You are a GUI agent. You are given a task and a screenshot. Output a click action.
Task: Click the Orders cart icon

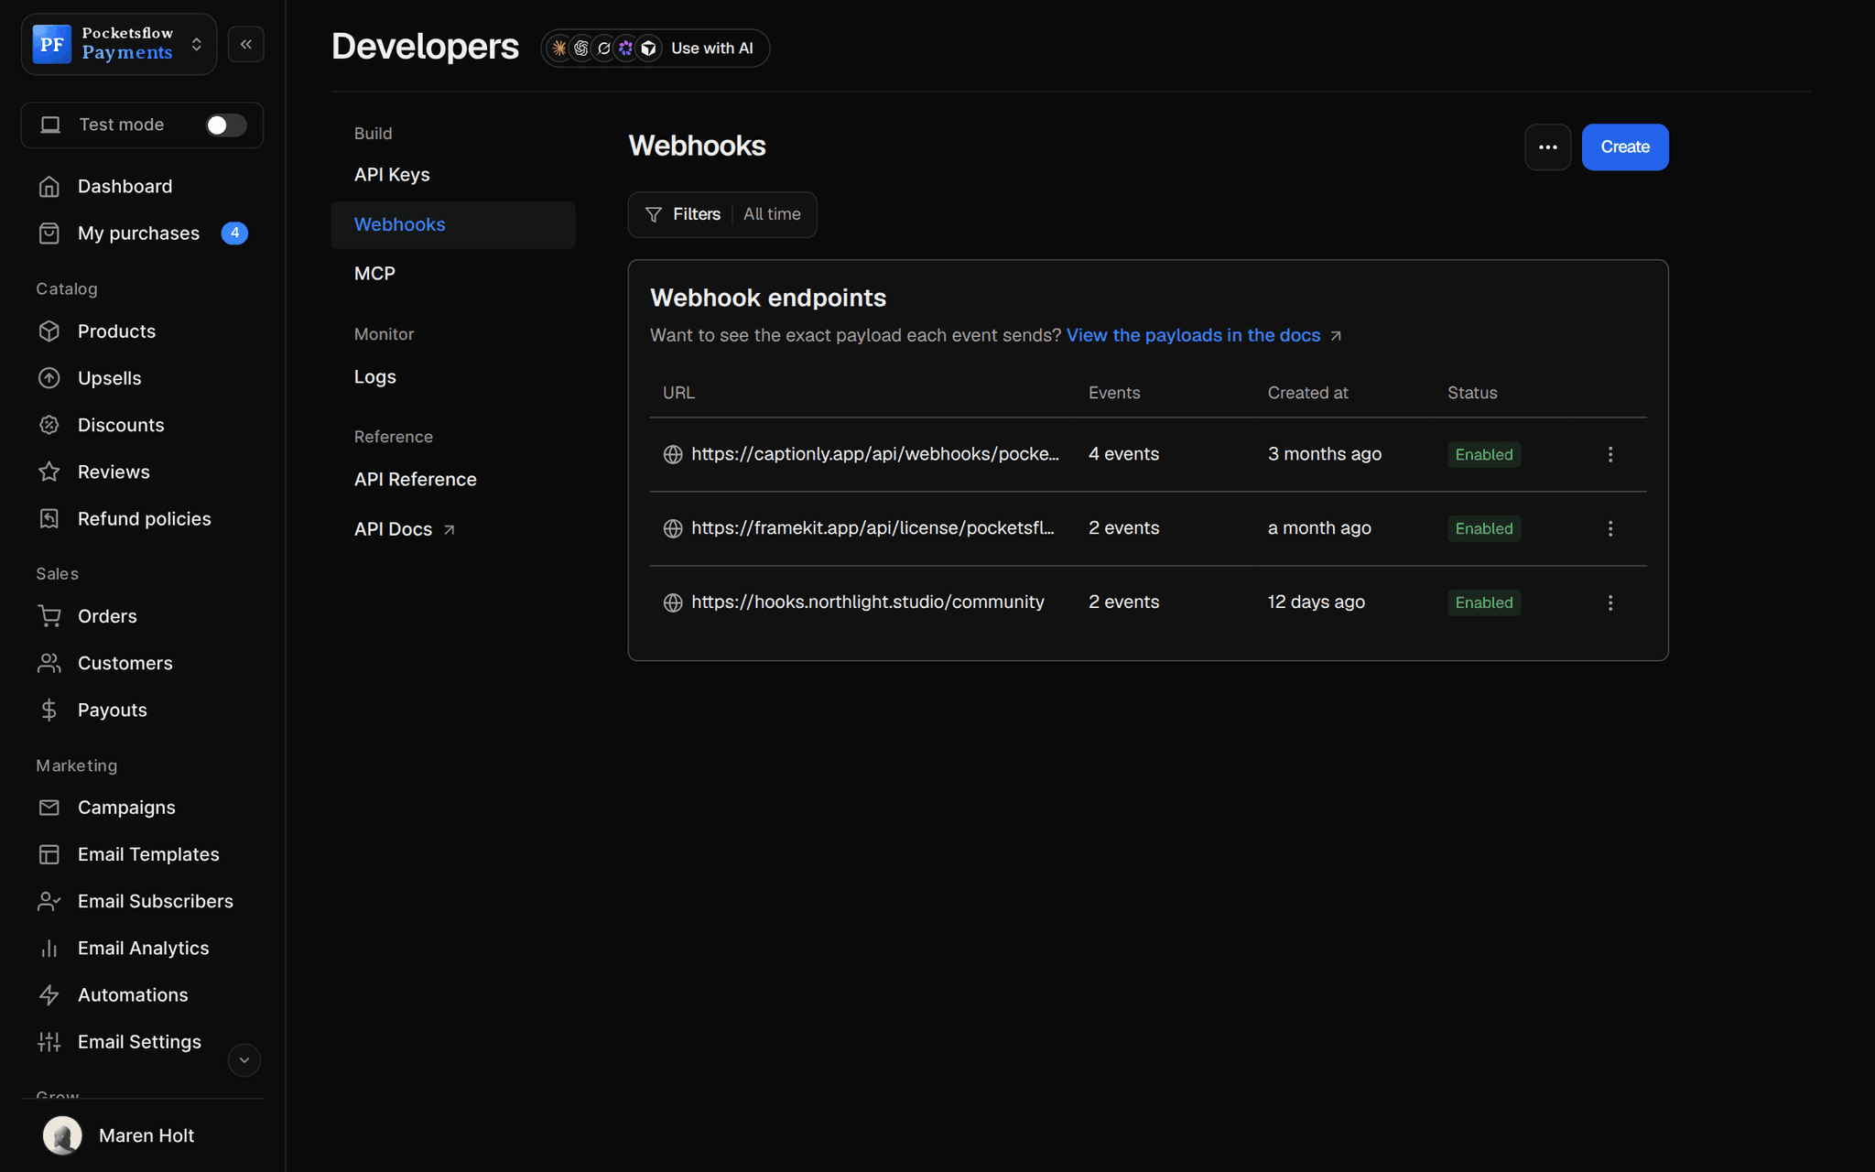click(x=49, y=616)
